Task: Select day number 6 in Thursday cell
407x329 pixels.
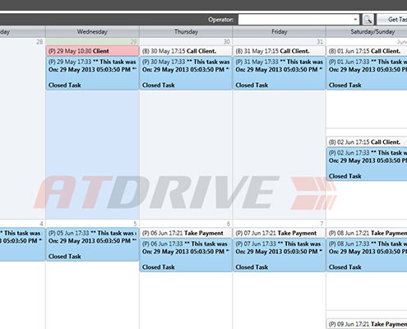Action: point(229,224)
